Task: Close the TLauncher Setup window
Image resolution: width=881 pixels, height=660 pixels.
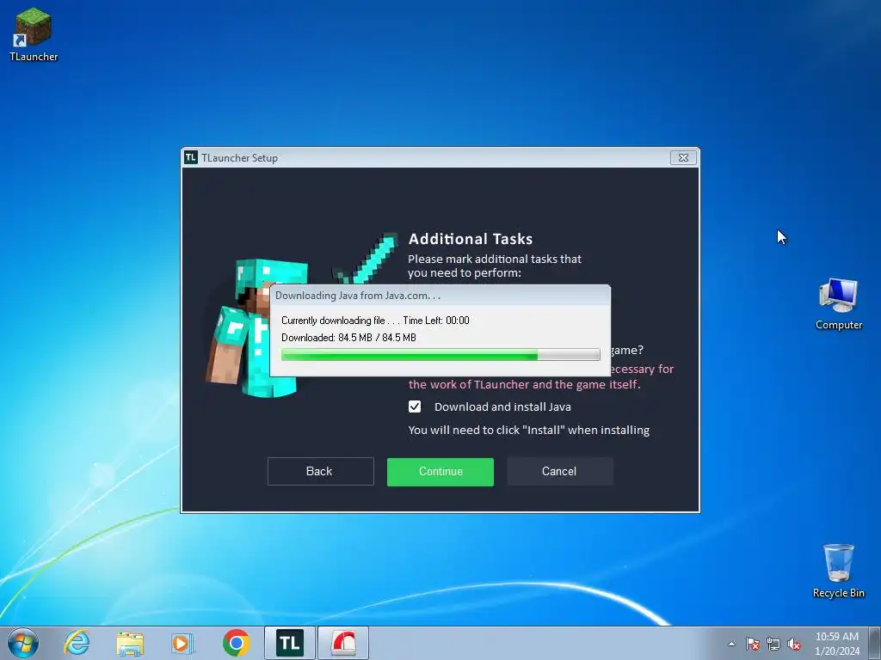Action: pos(683,158)
